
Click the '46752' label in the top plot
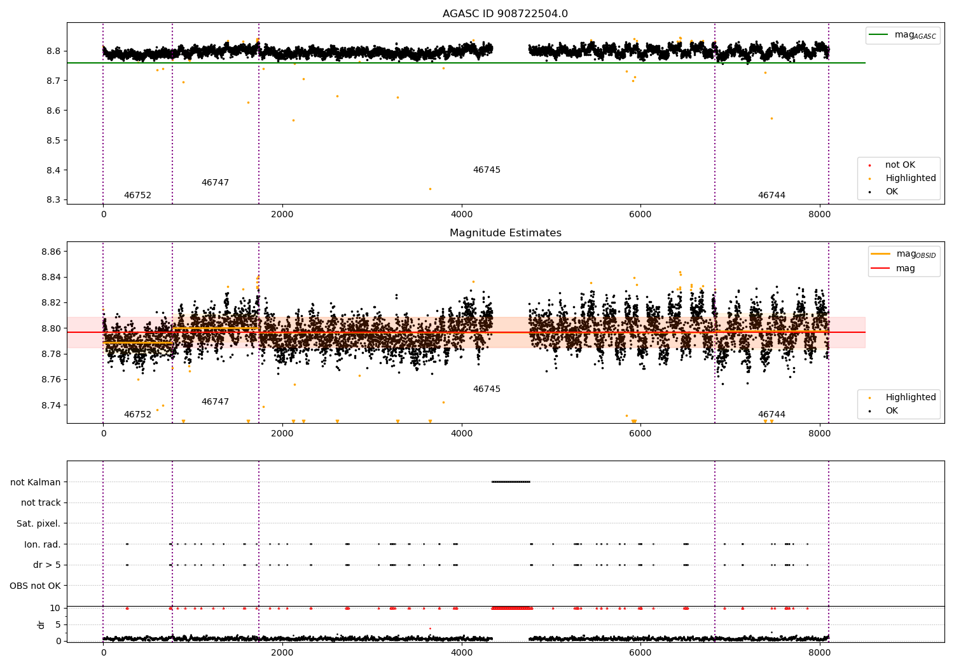(x=137, y=195)
